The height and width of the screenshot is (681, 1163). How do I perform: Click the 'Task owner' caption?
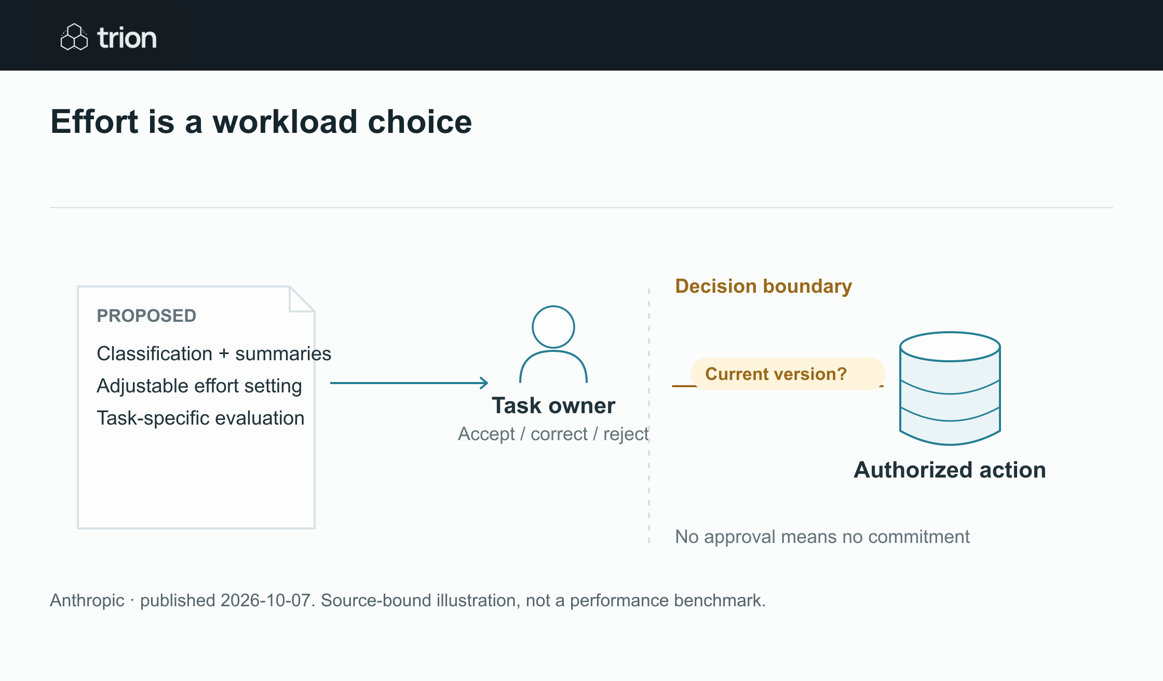(553, 405)
